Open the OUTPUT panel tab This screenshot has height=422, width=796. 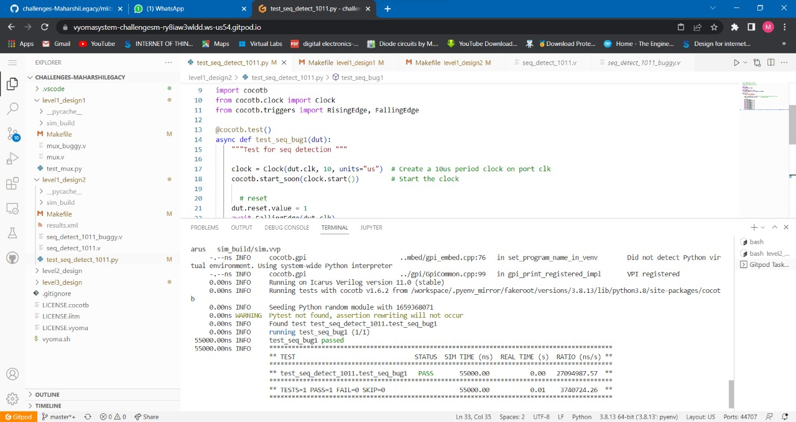[x=241, y=228]
